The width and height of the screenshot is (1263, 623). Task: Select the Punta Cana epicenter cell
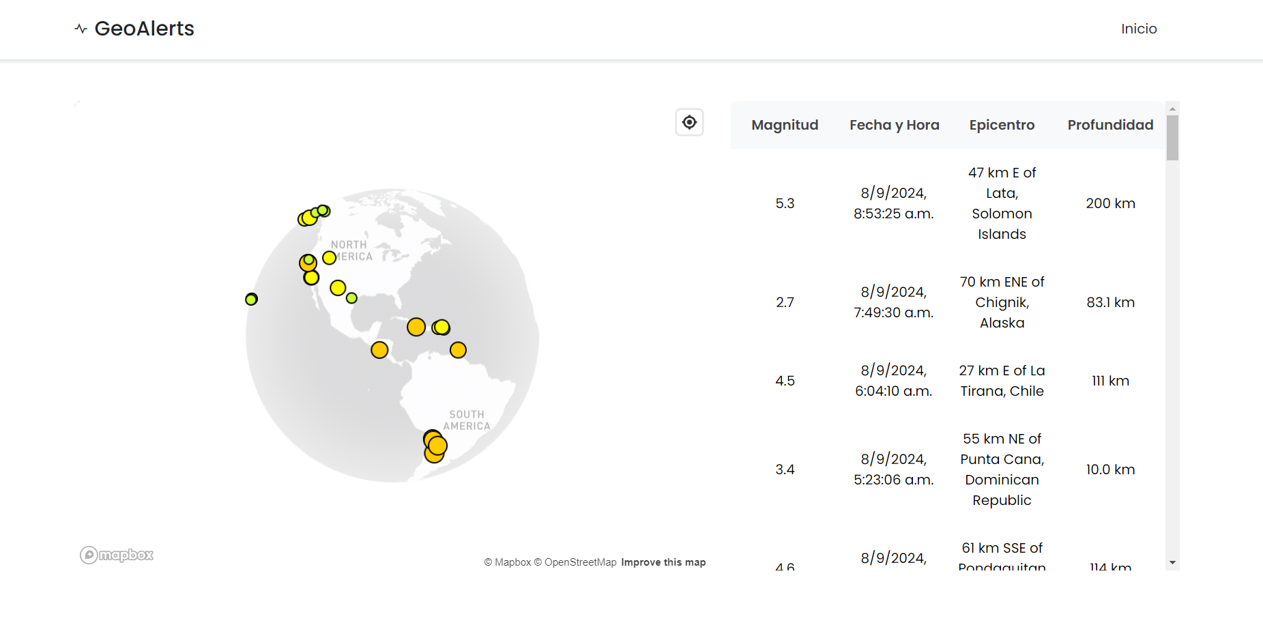click(1002, 469)
